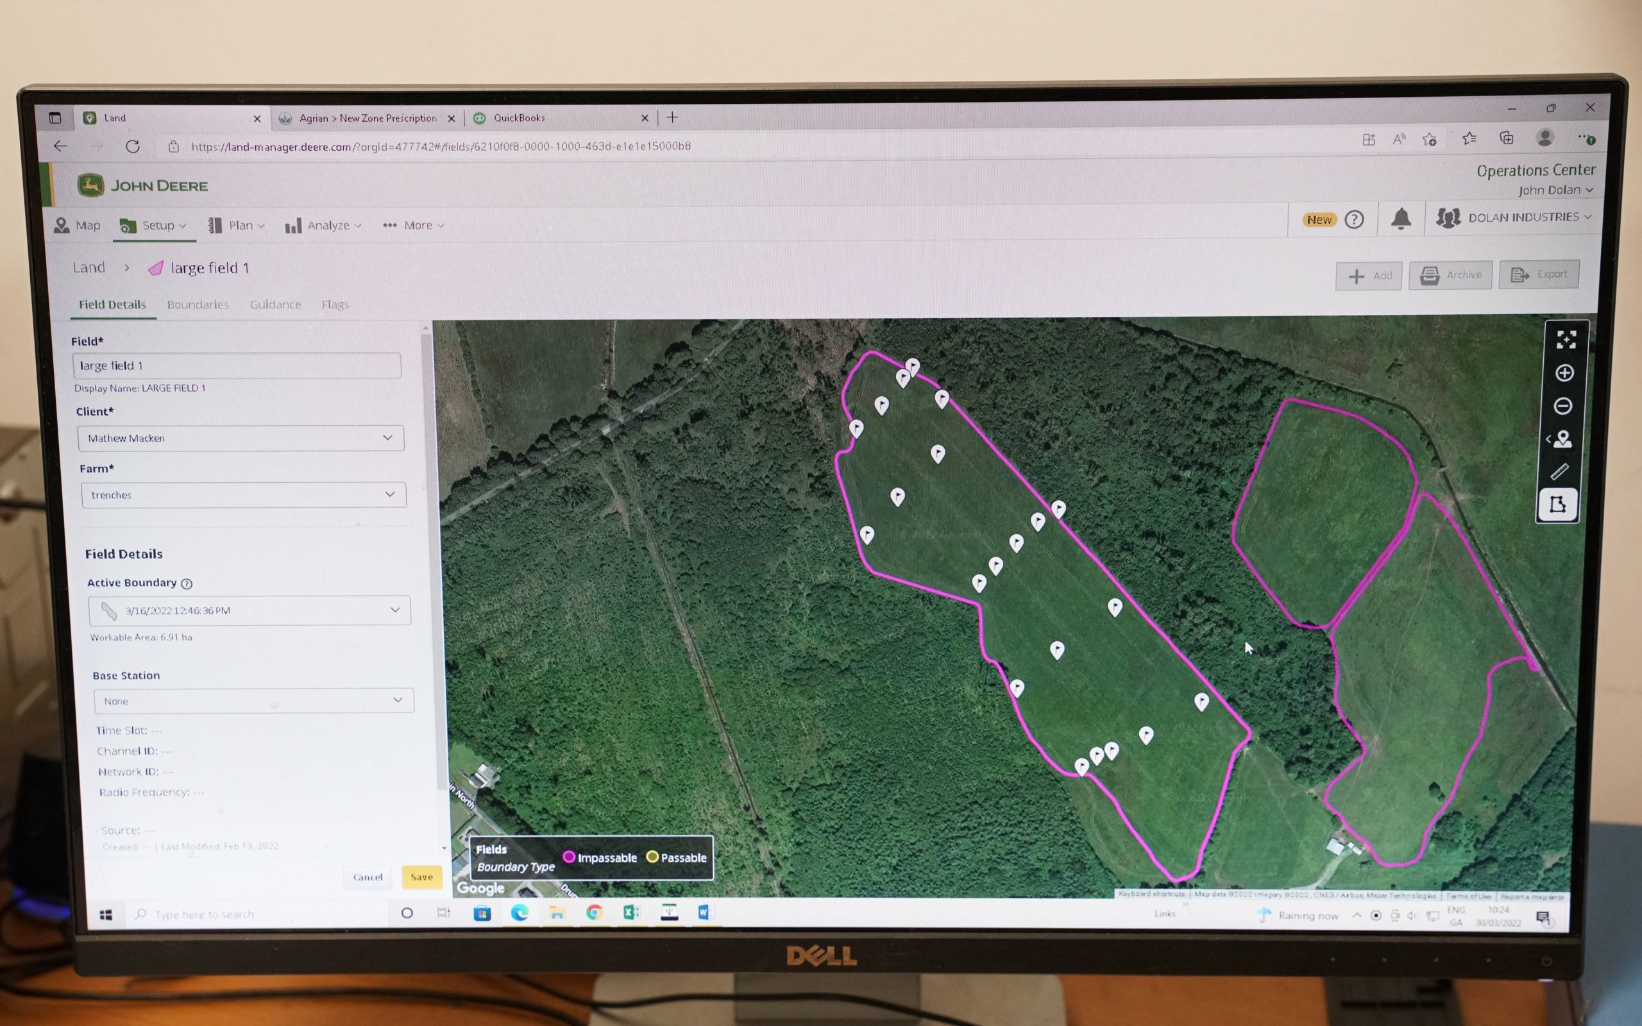Click the Save button
This screenshot has height=1026, width=1642.
[x=421, y=877]
